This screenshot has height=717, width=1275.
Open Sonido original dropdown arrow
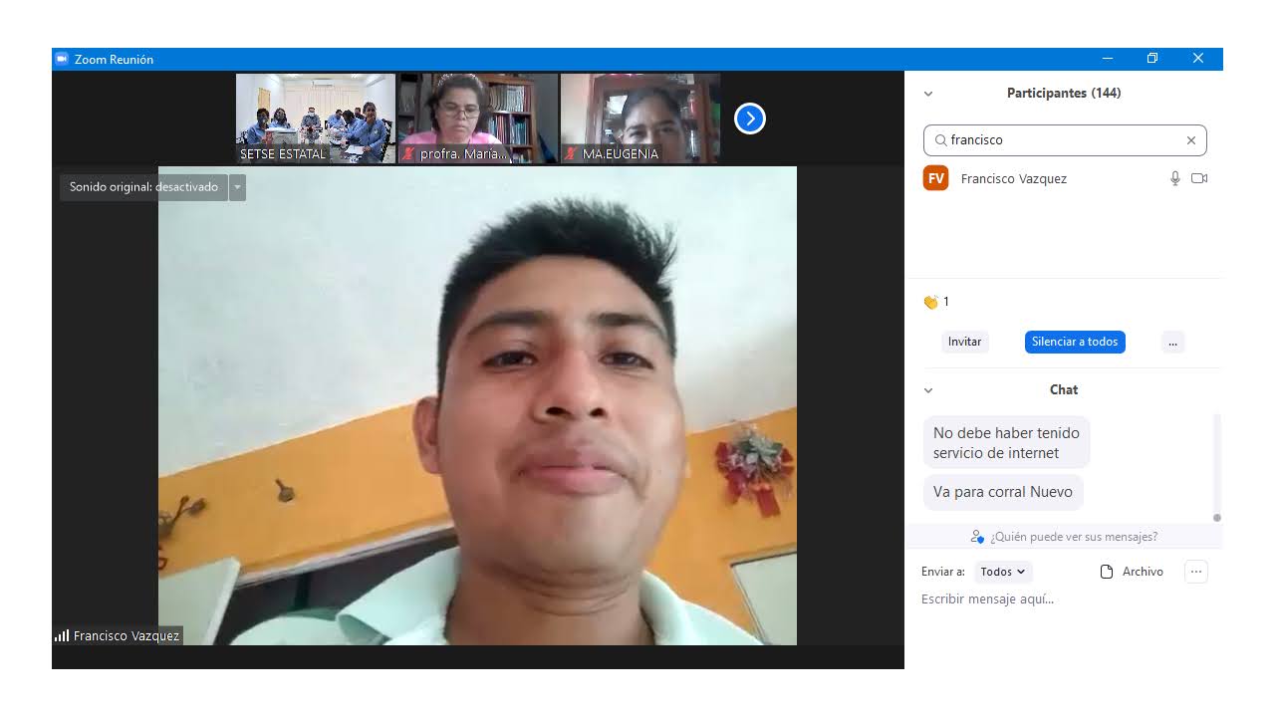coord(237,187)
